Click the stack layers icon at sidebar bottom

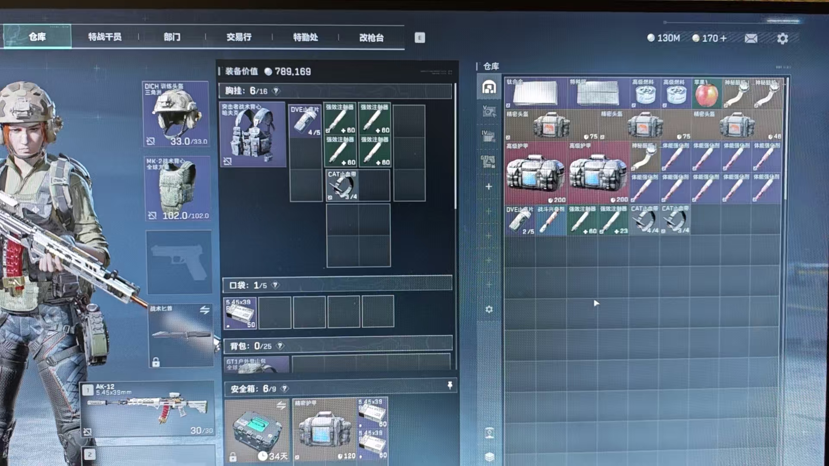(x=489, y=457)
